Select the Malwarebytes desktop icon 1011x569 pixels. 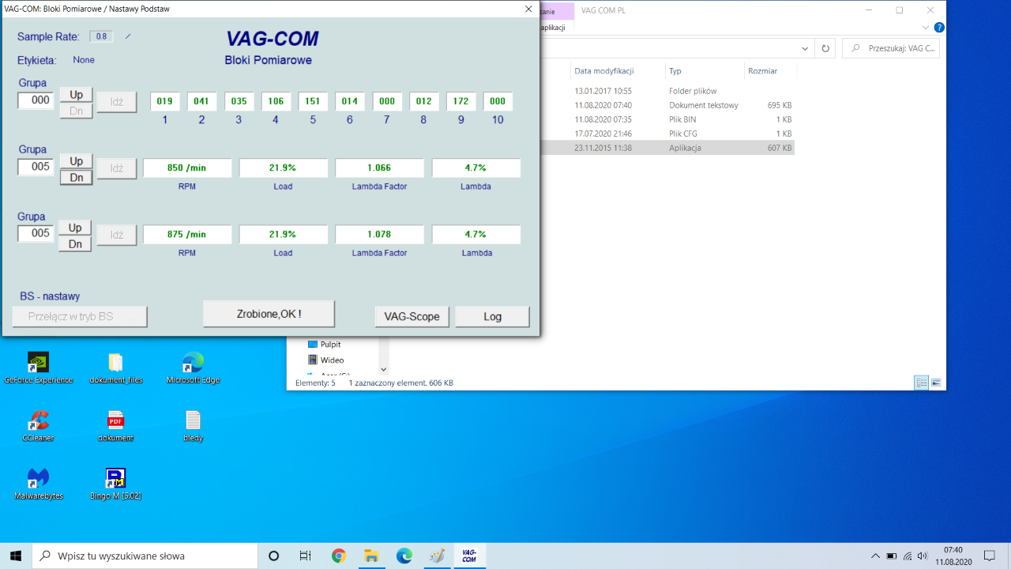38,484
